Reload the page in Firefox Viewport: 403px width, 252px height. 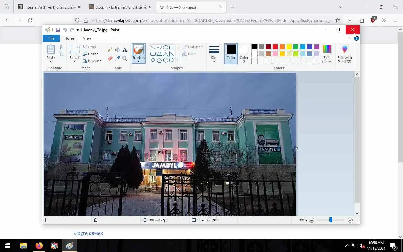click(30, 20)
